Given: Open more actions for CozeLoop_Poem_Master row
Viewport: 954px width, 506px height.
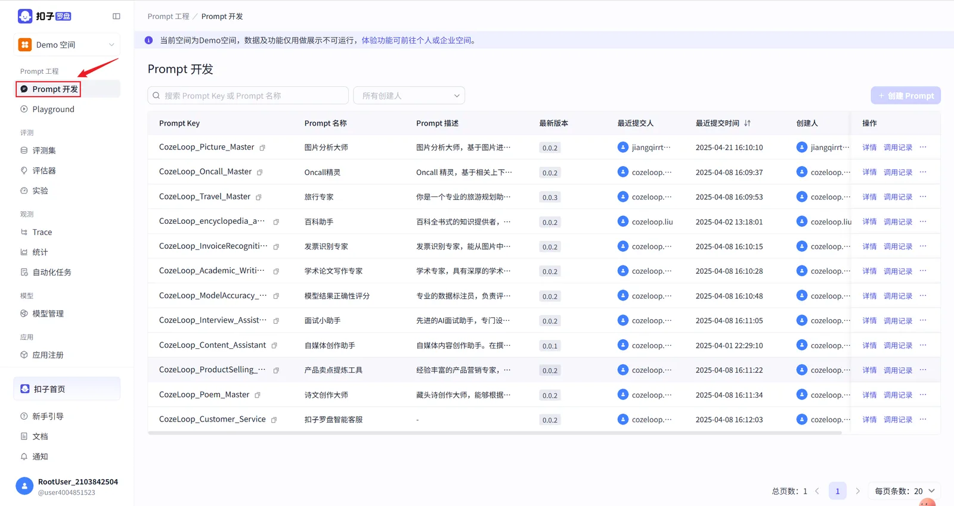Looking at the screenshot, I should point(923,395).
